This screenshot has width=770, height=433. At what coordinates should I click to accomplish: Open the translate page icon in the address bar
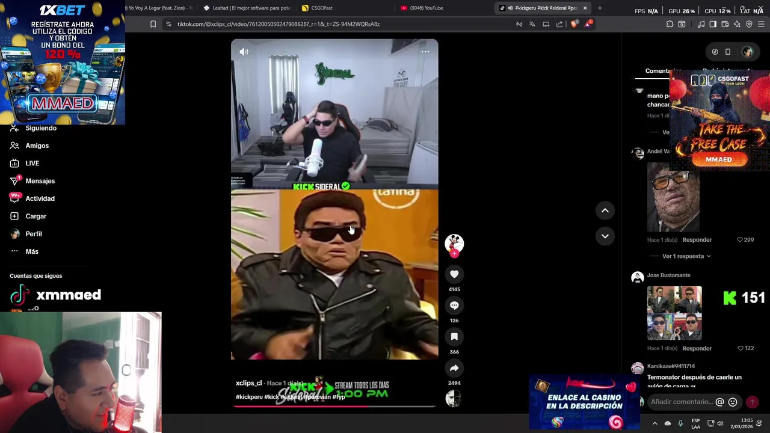[x=532, y=24]
